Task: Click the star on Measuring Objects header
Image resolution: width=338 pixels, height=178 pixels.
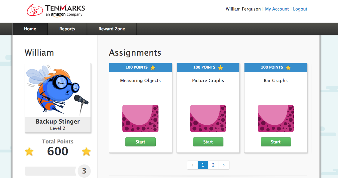Action: click(x=153, y=67)
